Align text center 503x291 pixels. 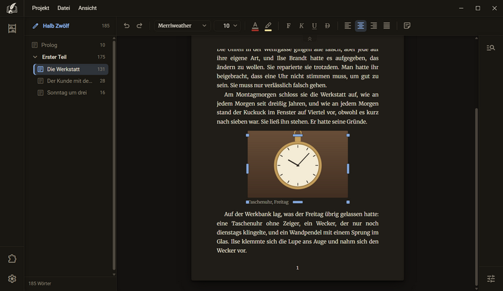tap(360, 26)
